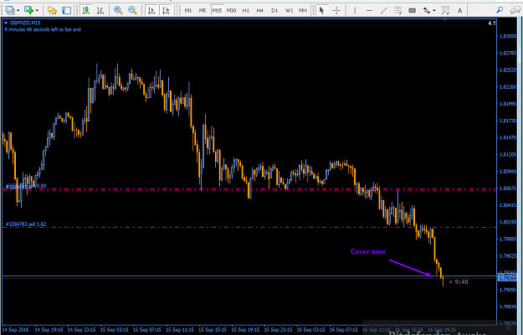Select the equidistant channel tool

[x=397, y=10]
